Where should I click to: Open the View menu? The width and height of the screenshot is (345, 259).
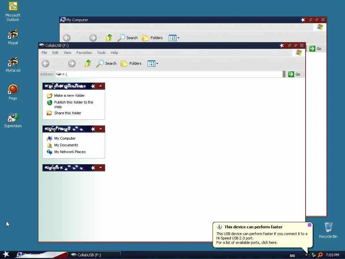coord(67,53)
